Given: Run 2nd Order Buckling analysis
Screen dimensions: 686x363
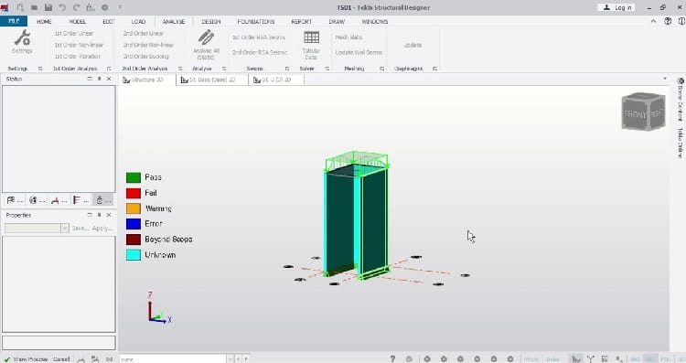Looking at the screenshot, I should pos(145,57).
